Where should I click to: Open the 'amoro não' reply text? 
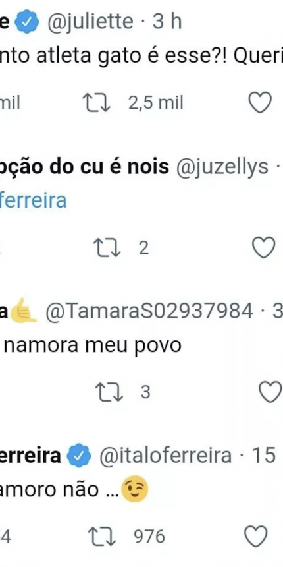tap(74, 490)
